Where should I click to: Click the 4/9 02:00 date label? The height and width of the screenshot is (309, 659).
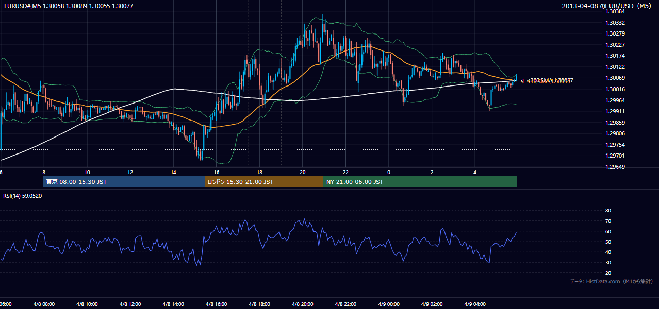(x=432, y=304)
